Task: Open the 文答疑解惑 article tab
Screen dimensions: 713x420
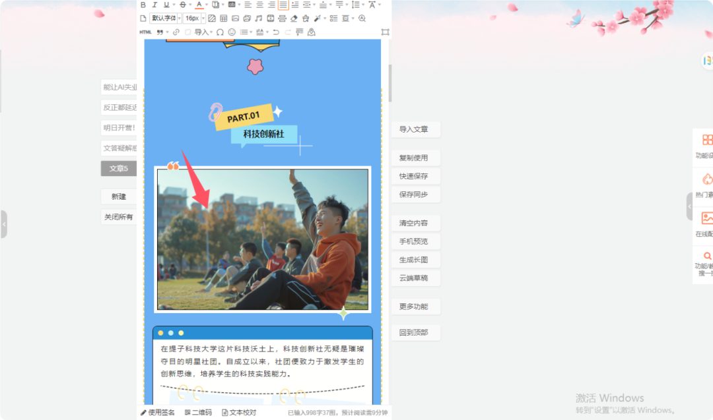Action: pos(119,148)
